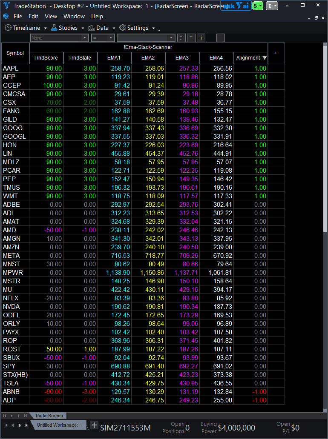This screenshot has width=328, height=439.
Task: Click the Studies flask icon
Action: 54,27
